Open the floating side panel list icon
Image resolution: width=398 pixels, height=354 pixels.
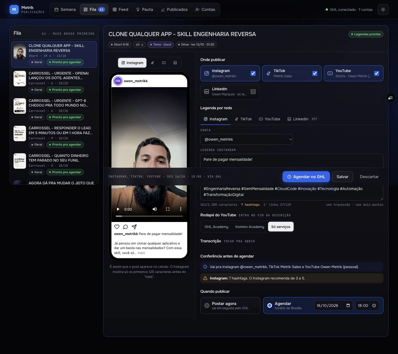pos(391,98)
